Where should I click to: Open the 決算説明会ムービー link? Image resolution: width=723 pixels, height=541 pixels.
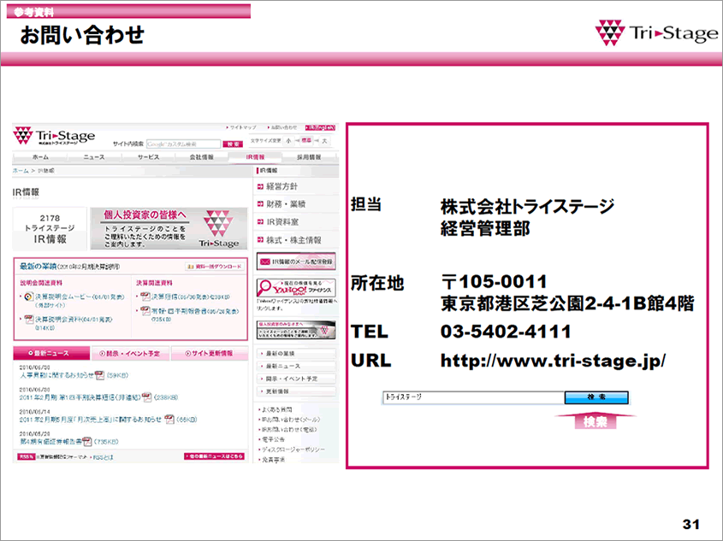(x=80, y=297)
